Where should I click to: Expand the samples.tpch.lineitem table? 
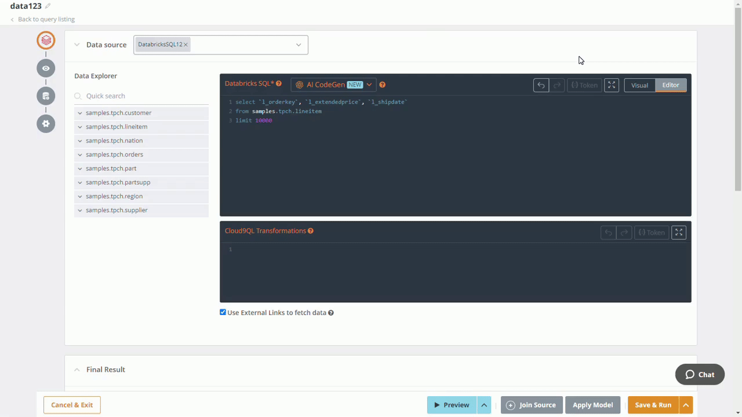[x=80, y=127]
